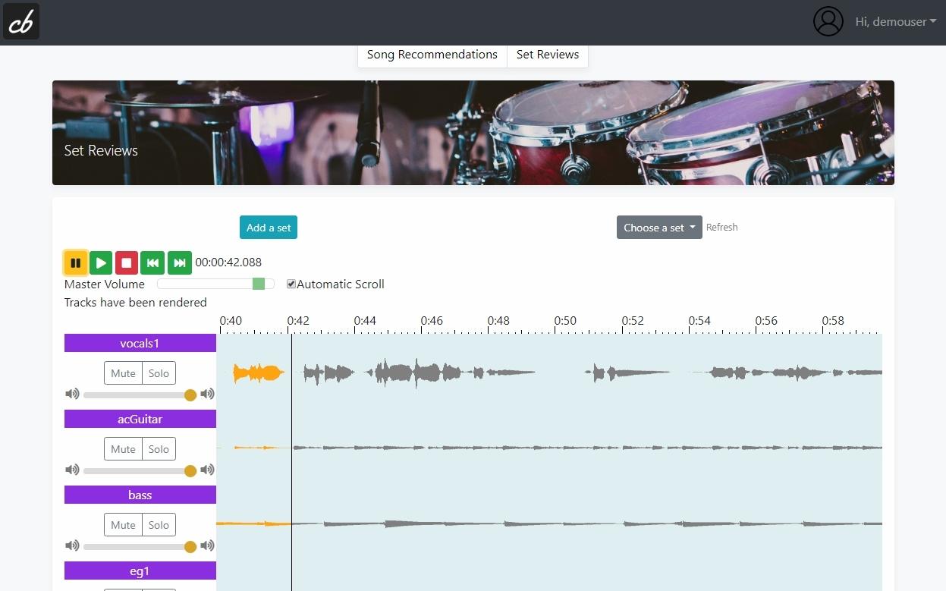Screen dimensions: 946x591
Task: Click the user avatar icon
Action: (828, 21)
